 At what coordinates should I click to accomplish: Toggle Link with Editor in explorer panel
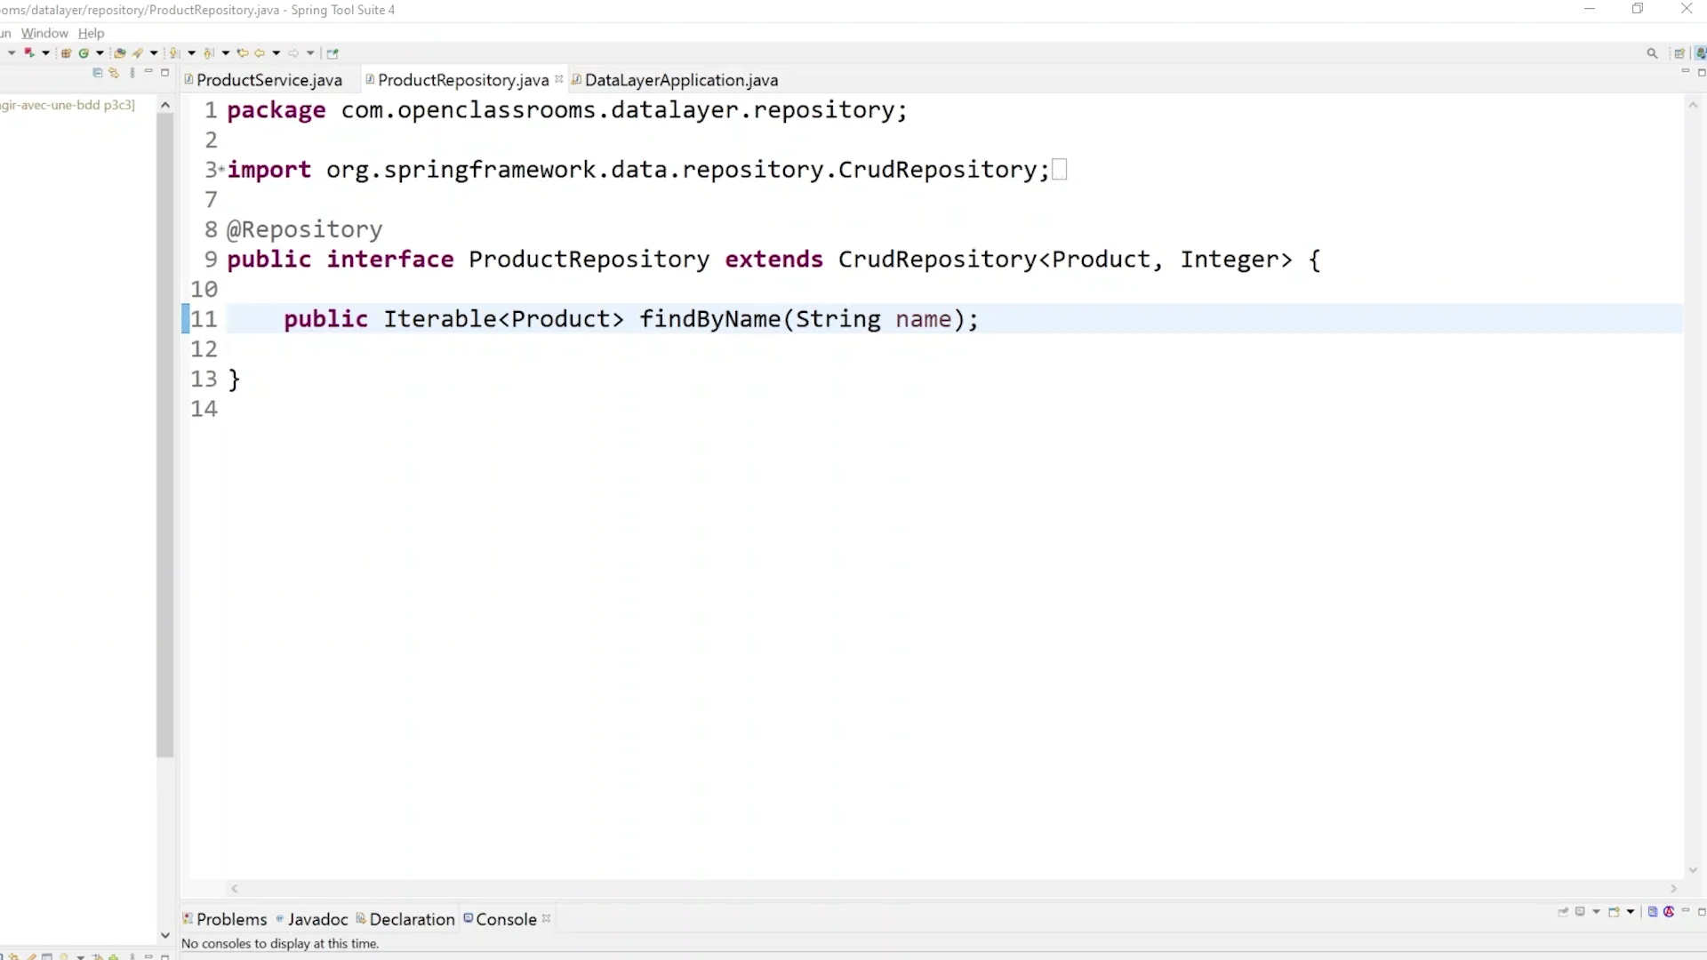[x=114, y=73]
